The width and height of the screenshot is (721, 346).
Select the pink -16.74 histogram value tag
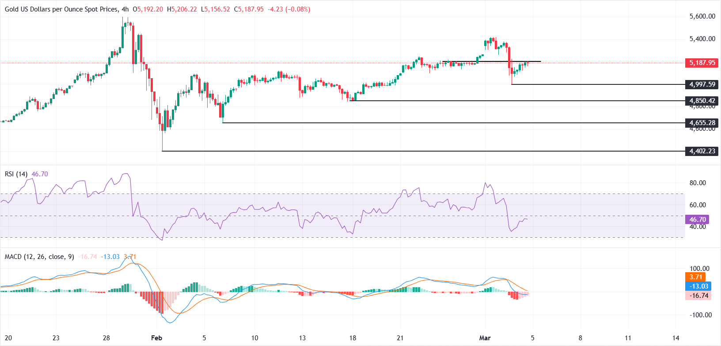click(699, 296)
